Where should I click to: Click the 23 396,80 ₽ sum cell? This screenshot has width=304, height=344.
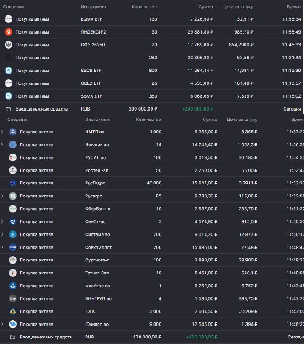click(x=200, y=58)
